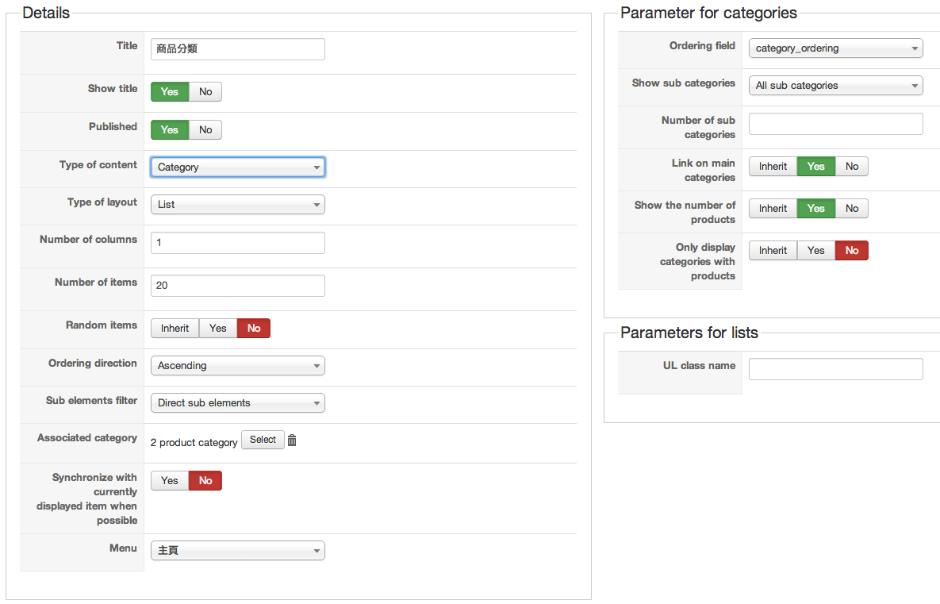The width and height of the screenshot is (940, 604).
Task: Set Random items to Yes
Action: coord(218,329)
